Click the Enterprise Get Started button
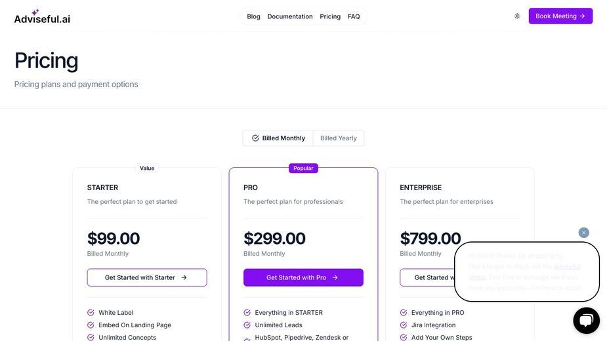607x341 pixels. click(427, 277)
